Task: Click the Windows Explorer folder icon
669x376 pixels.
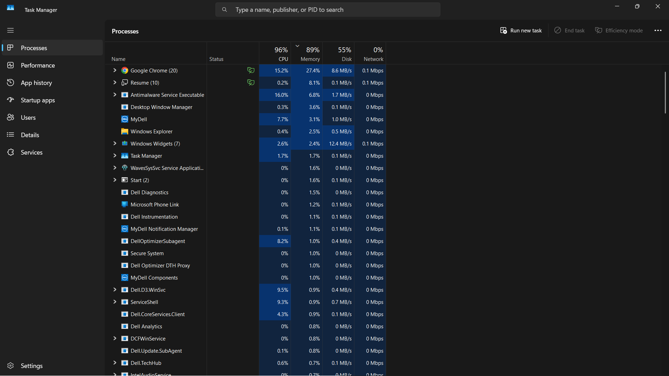Action: pyautogui.click(x=124, y=131)
